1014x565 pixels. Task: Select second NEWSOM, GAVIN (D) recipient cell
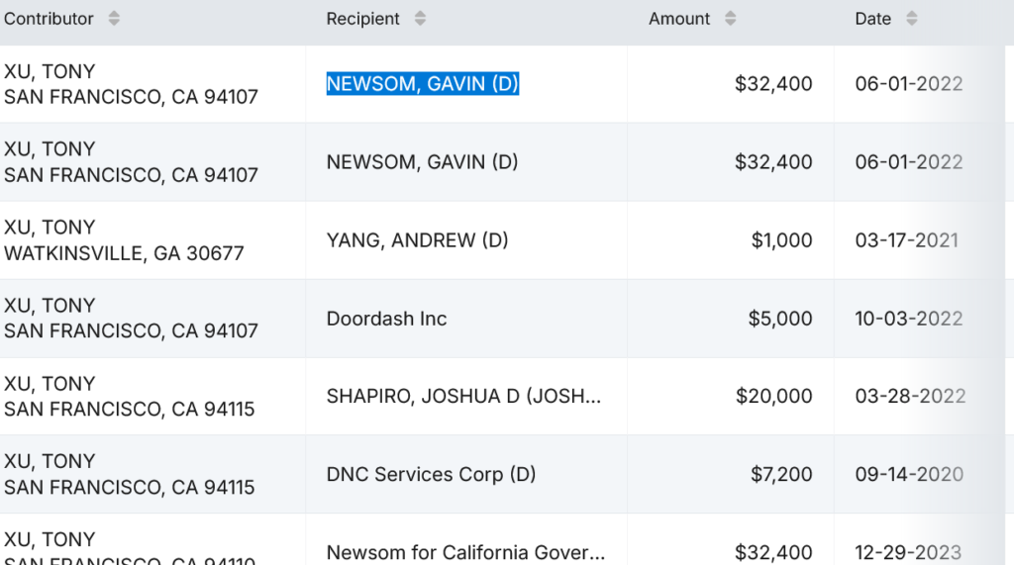click(x=423, y=162)
